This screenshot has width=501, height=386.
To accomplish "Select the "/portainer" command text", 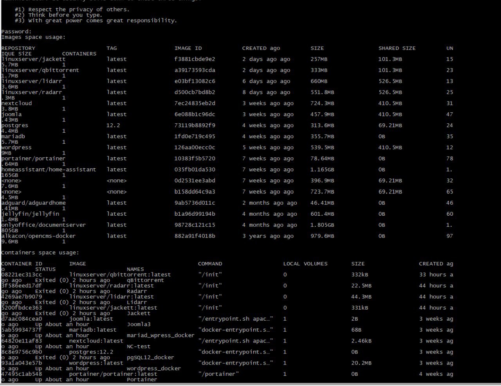I will 218,374.
